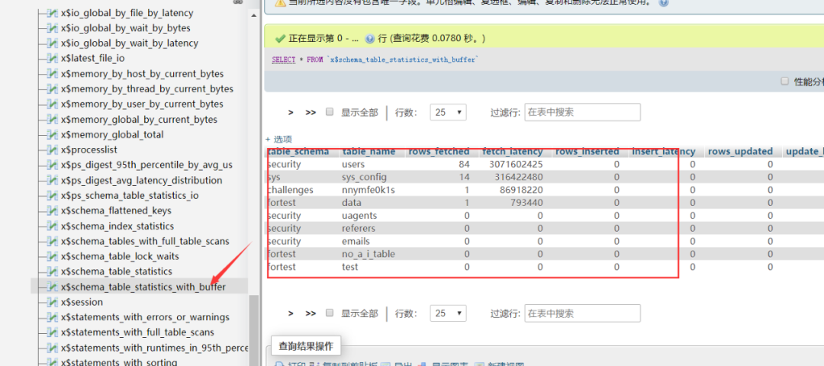The height and width of the screenshot is (366, 824).
Task: Tick the lower 显示全部 checkbox
Action: (x=330, y=313)
